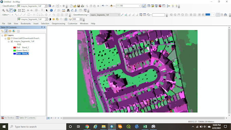Select the Zoom Out tool
This screenshot has width=231, height=130.
coord(7,10)
